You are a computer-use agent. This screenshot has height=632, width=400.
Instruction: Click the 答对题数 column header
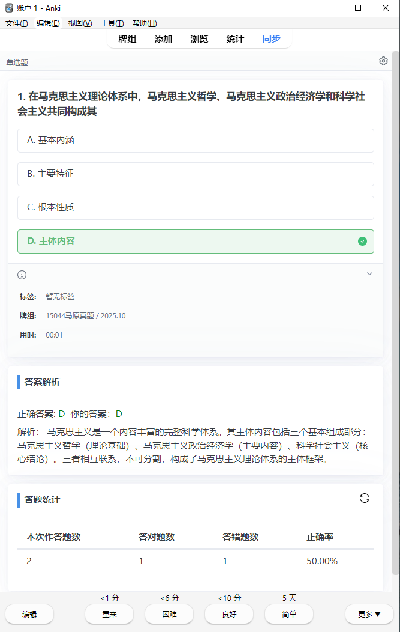click(157, 537)
